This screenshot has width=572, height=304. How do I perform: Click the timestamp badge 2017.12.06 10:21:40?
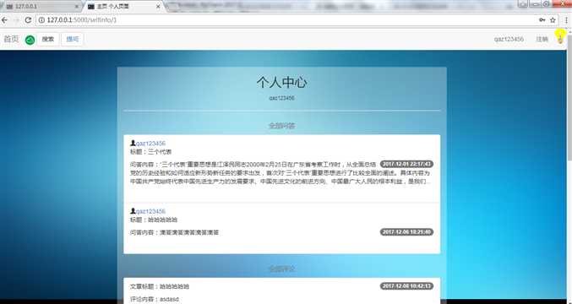click(x=406, y=232)
